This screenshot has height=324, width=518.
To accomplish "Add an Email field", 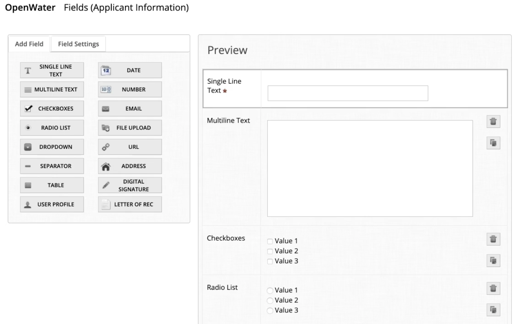I will tap(129, 108).
